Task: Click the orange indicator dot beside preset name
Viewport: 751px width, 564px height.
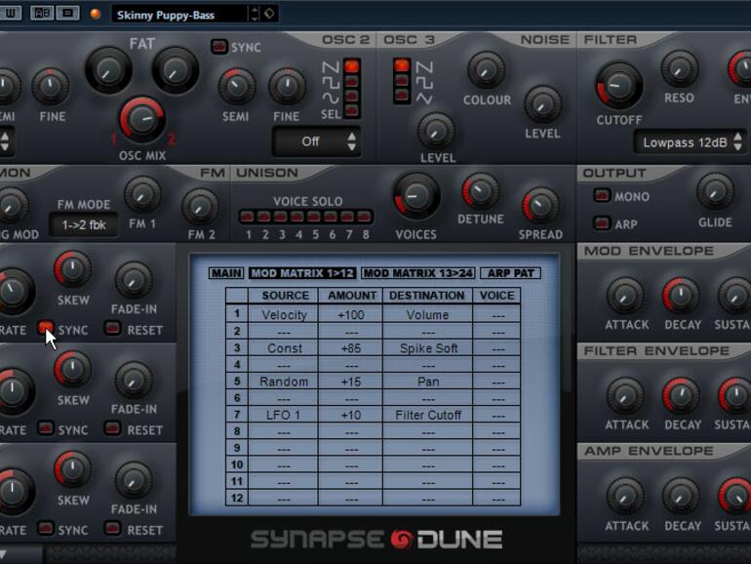Action: pos(96,14)
